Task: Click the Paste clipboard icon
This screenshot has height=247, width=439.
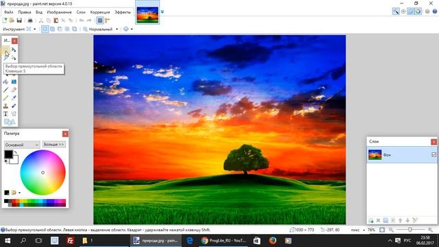Action: 56,20
